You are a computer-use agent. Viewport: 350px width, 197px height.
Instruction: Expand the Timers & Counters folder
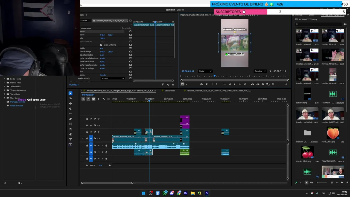[x=4, y=90]
